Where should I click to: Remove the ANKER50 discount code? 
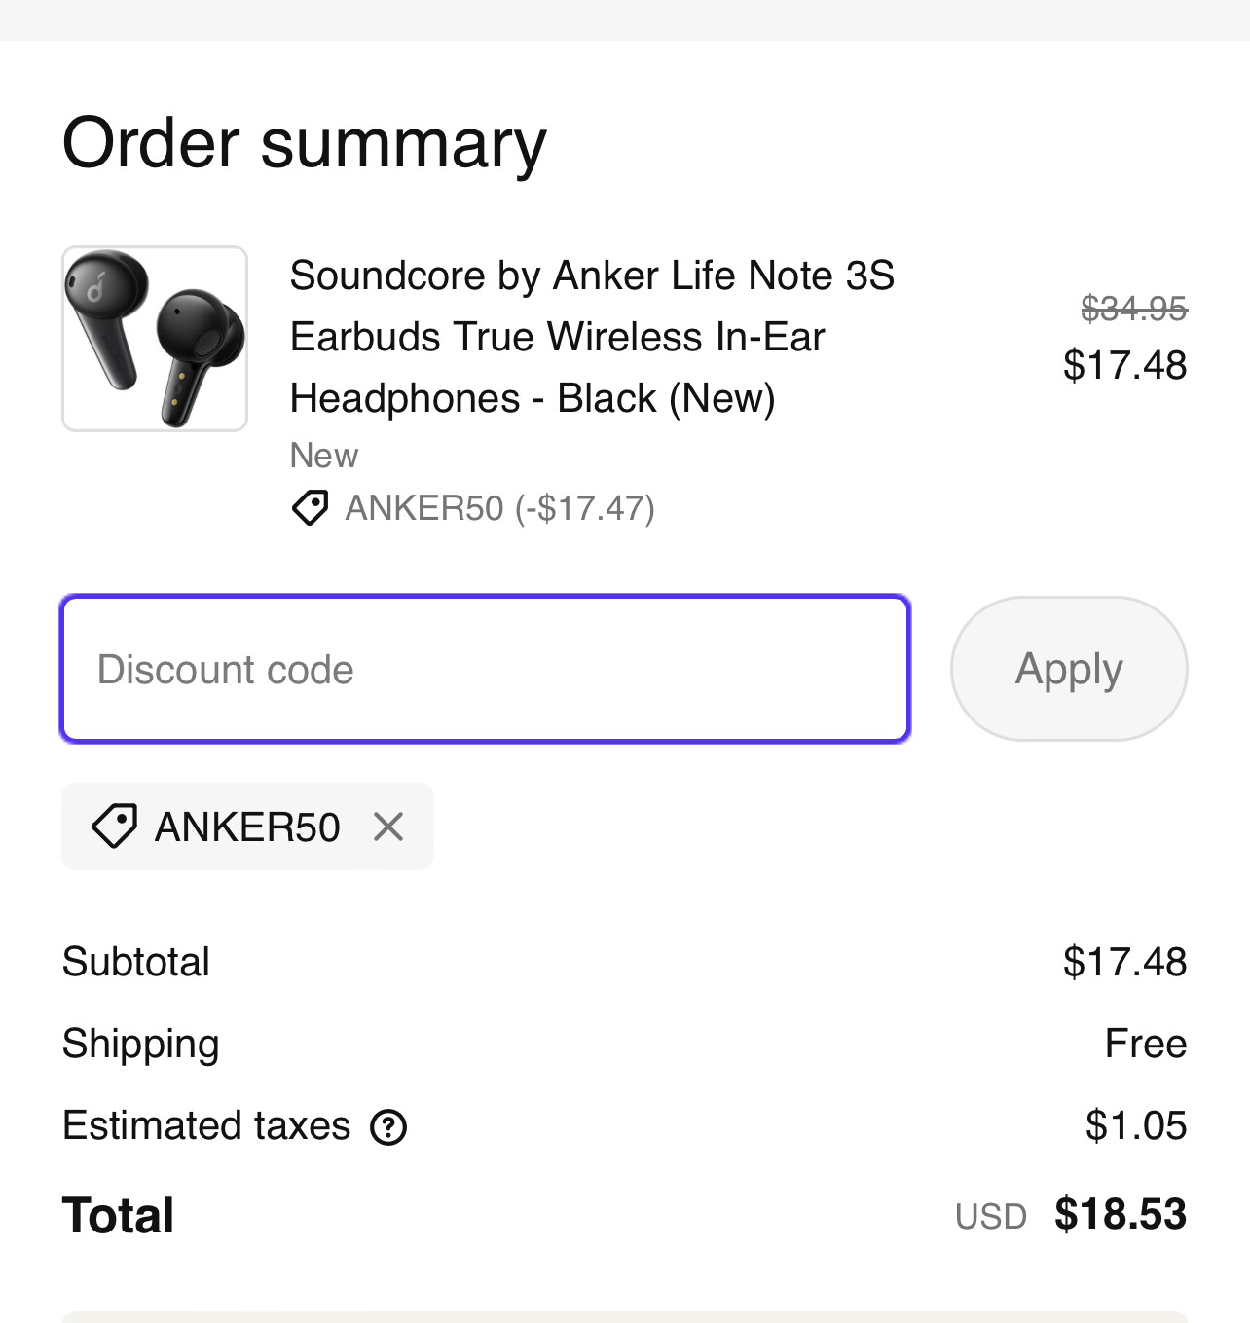tap(388, 827)
